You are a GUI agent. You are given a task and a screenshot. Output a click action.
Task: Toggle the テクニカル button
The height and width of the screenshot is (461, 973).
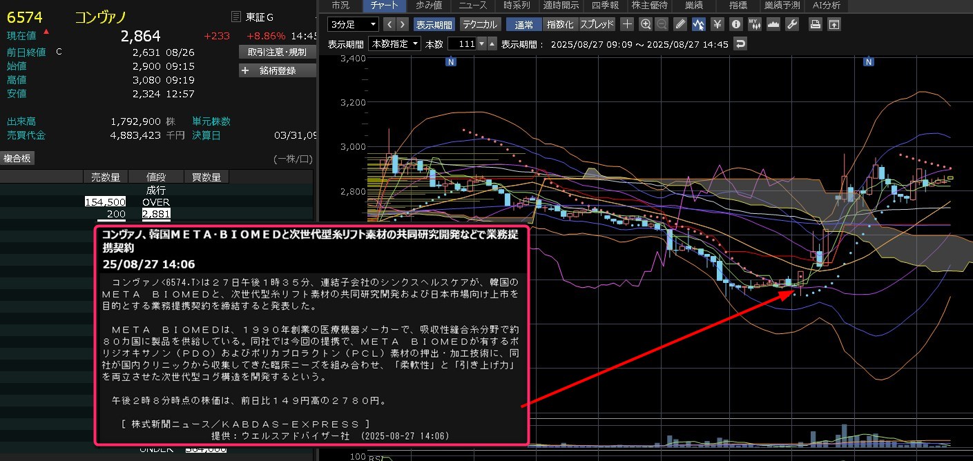(479, 24)
